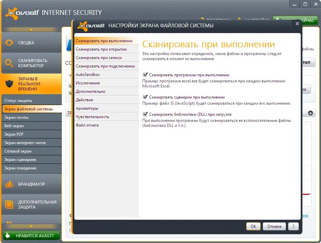This screenshot has height=243, width=321.
Task: Select Экран файловой системы in sidebar
Action: click(x=31, y=109)
